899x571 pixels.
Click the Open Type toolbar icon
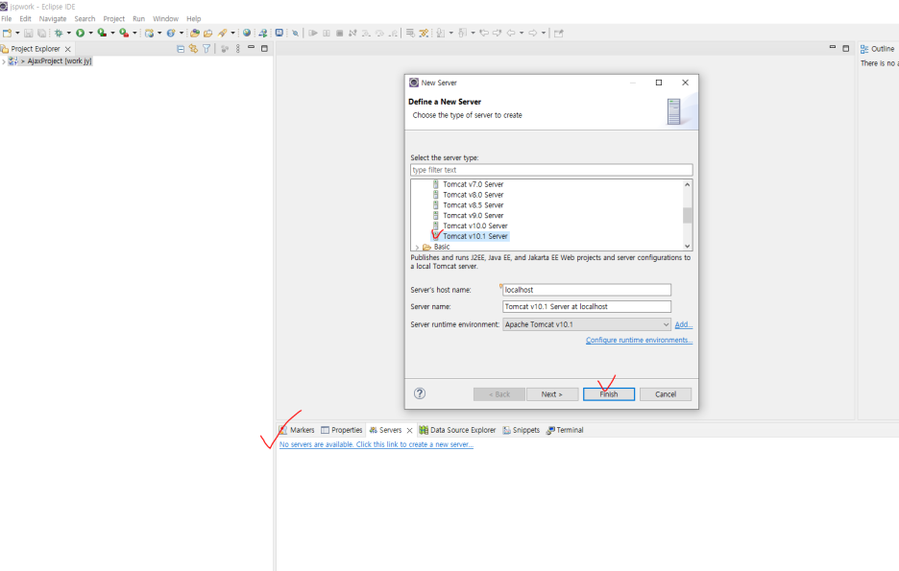pyautogui.click(x=195, y=34)
